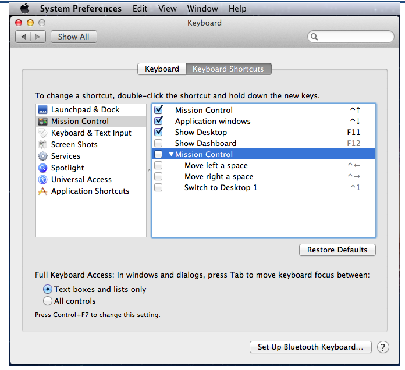Select the Keyboard & Text Input label
The image size is (405, 370).
click(91, 133)
